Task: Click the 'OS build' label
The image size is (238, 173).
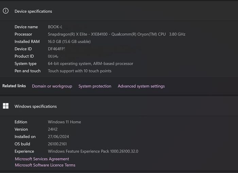Action: tap(22, 144)
